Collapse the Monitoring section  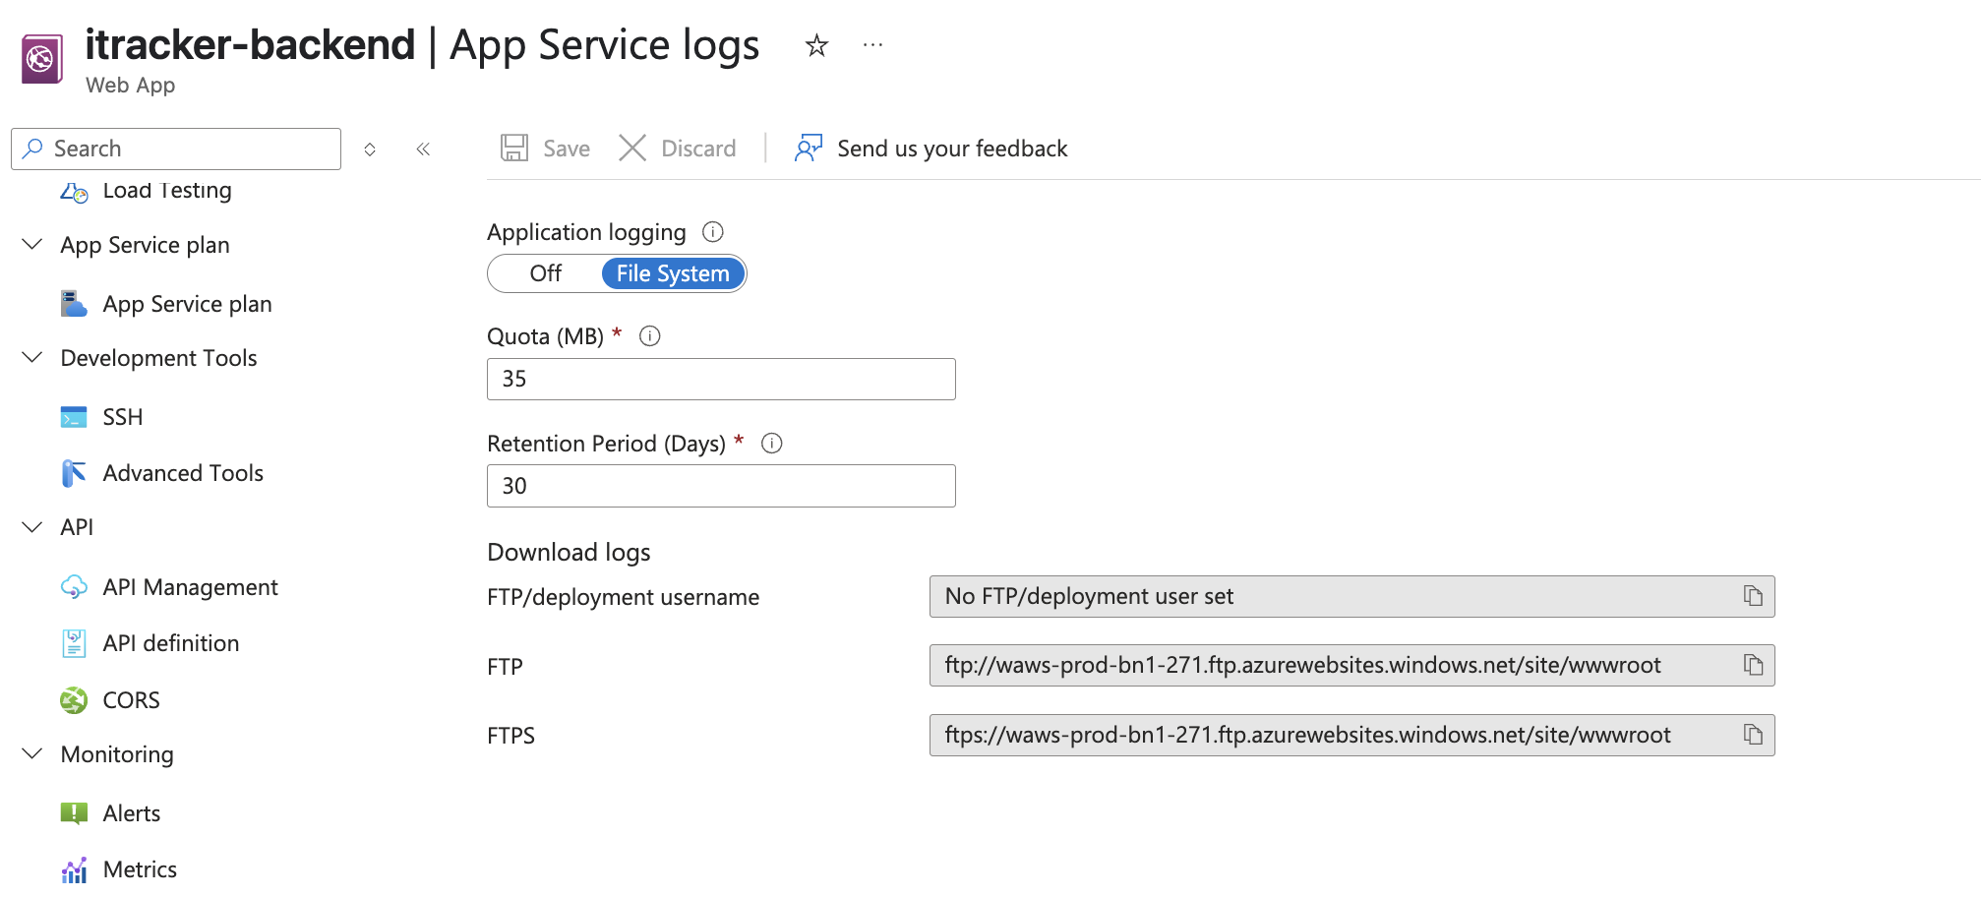pyautogui.click(x=32, y=754)
